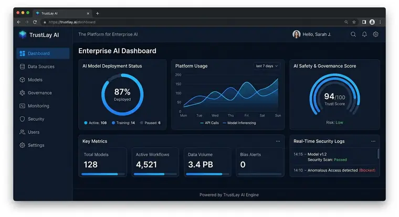
Task: Click the sidebar Settings gear icon
Action: (x=23, y=145)
